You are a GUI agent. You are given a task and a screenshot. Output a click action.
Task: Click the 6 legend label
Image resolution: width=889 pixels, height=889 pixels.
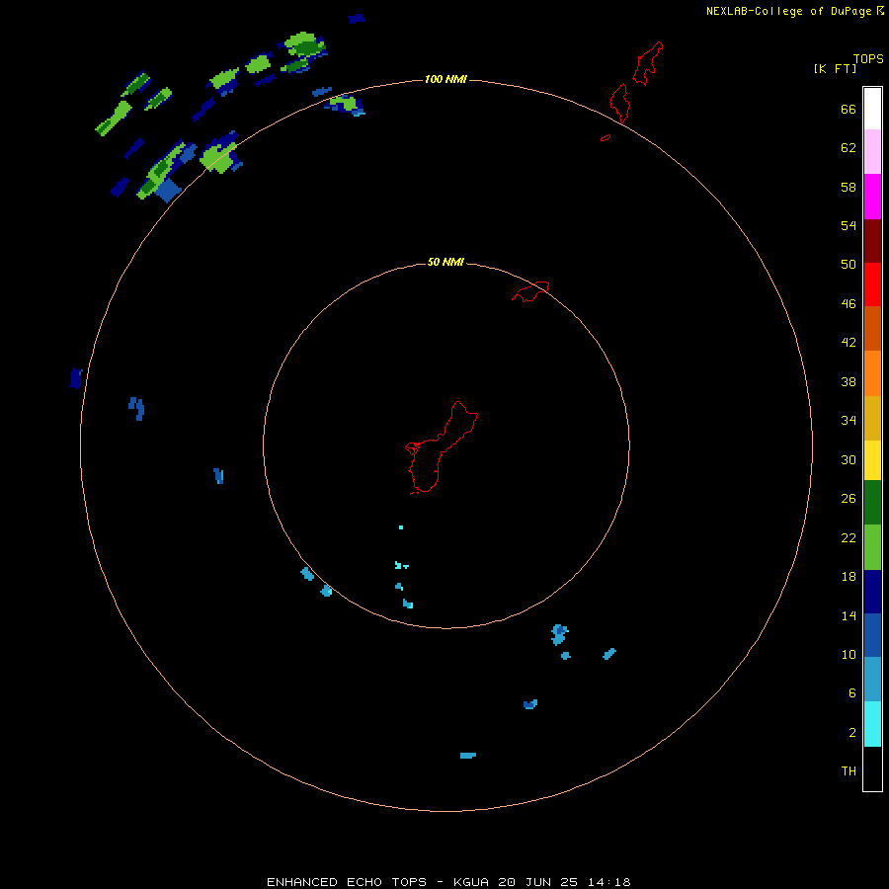852,693
